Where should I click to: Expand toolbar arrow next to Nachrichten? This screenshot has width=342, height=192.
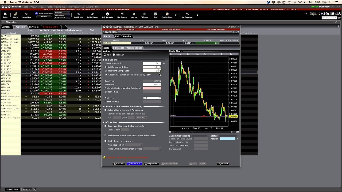(x=176, y=15)
